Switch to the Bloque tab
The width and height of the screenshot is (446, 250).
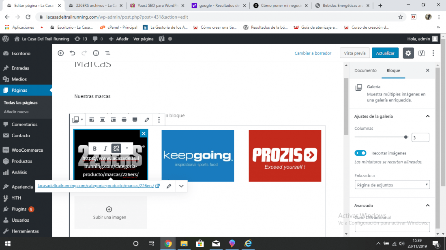(393, 70)
